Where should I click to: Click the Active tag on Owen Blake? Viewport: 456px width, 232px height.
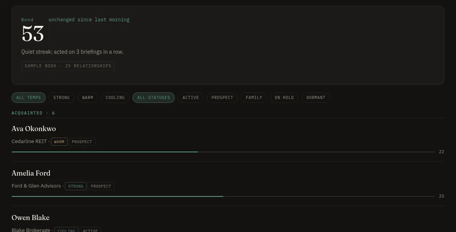[90, 230]
